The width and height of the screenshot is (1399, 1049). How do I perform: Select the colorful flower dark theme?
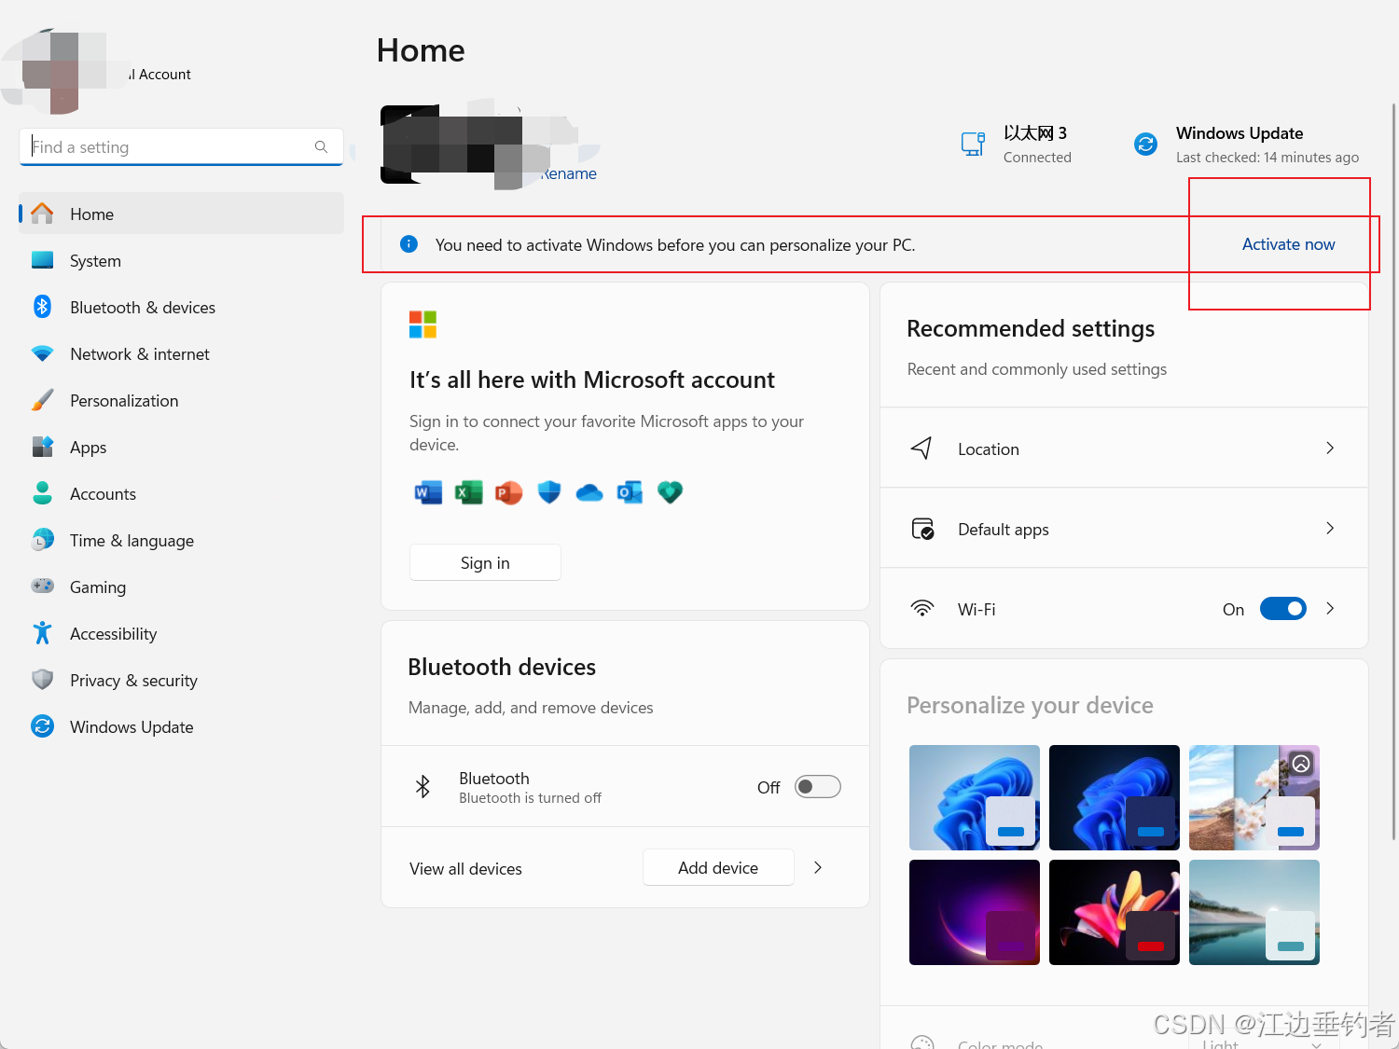(x=1115, y=912)
